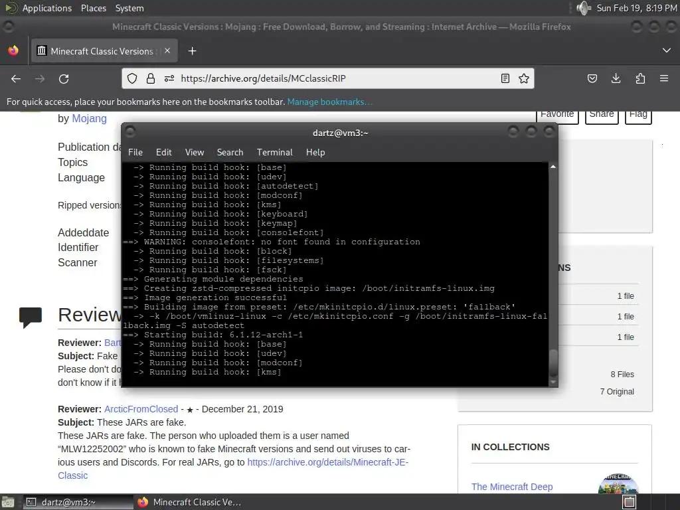This screenshot has height=510, width=680.
Task: Click the IN COLLECTIONS heading
Action: coord(511,447)
